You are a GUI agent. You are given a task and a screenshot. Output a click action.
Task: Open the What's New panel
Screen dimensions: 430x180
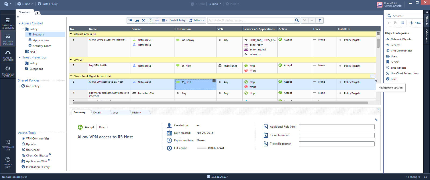click(8, 162)
